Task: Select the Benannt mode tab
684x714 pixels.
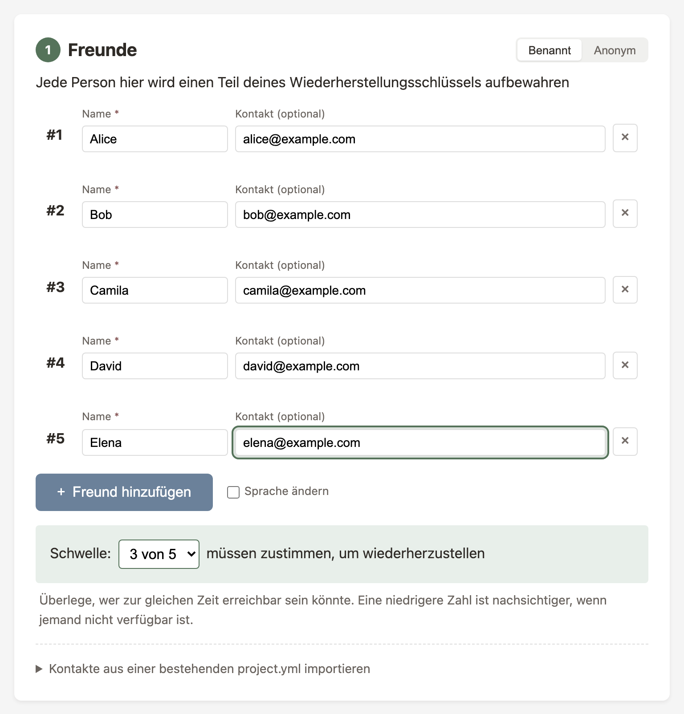Action: tap(550, 50)
